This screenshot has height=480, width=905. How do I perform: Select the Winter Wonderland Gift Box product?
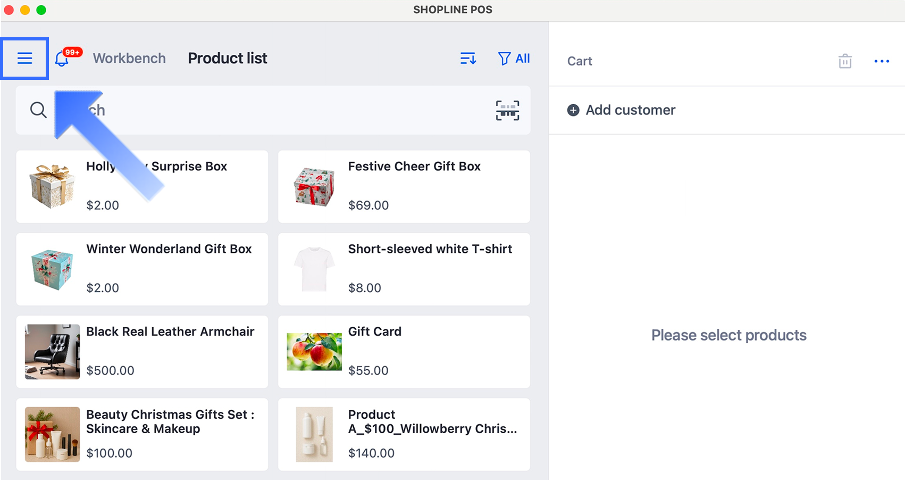[142, 269]
